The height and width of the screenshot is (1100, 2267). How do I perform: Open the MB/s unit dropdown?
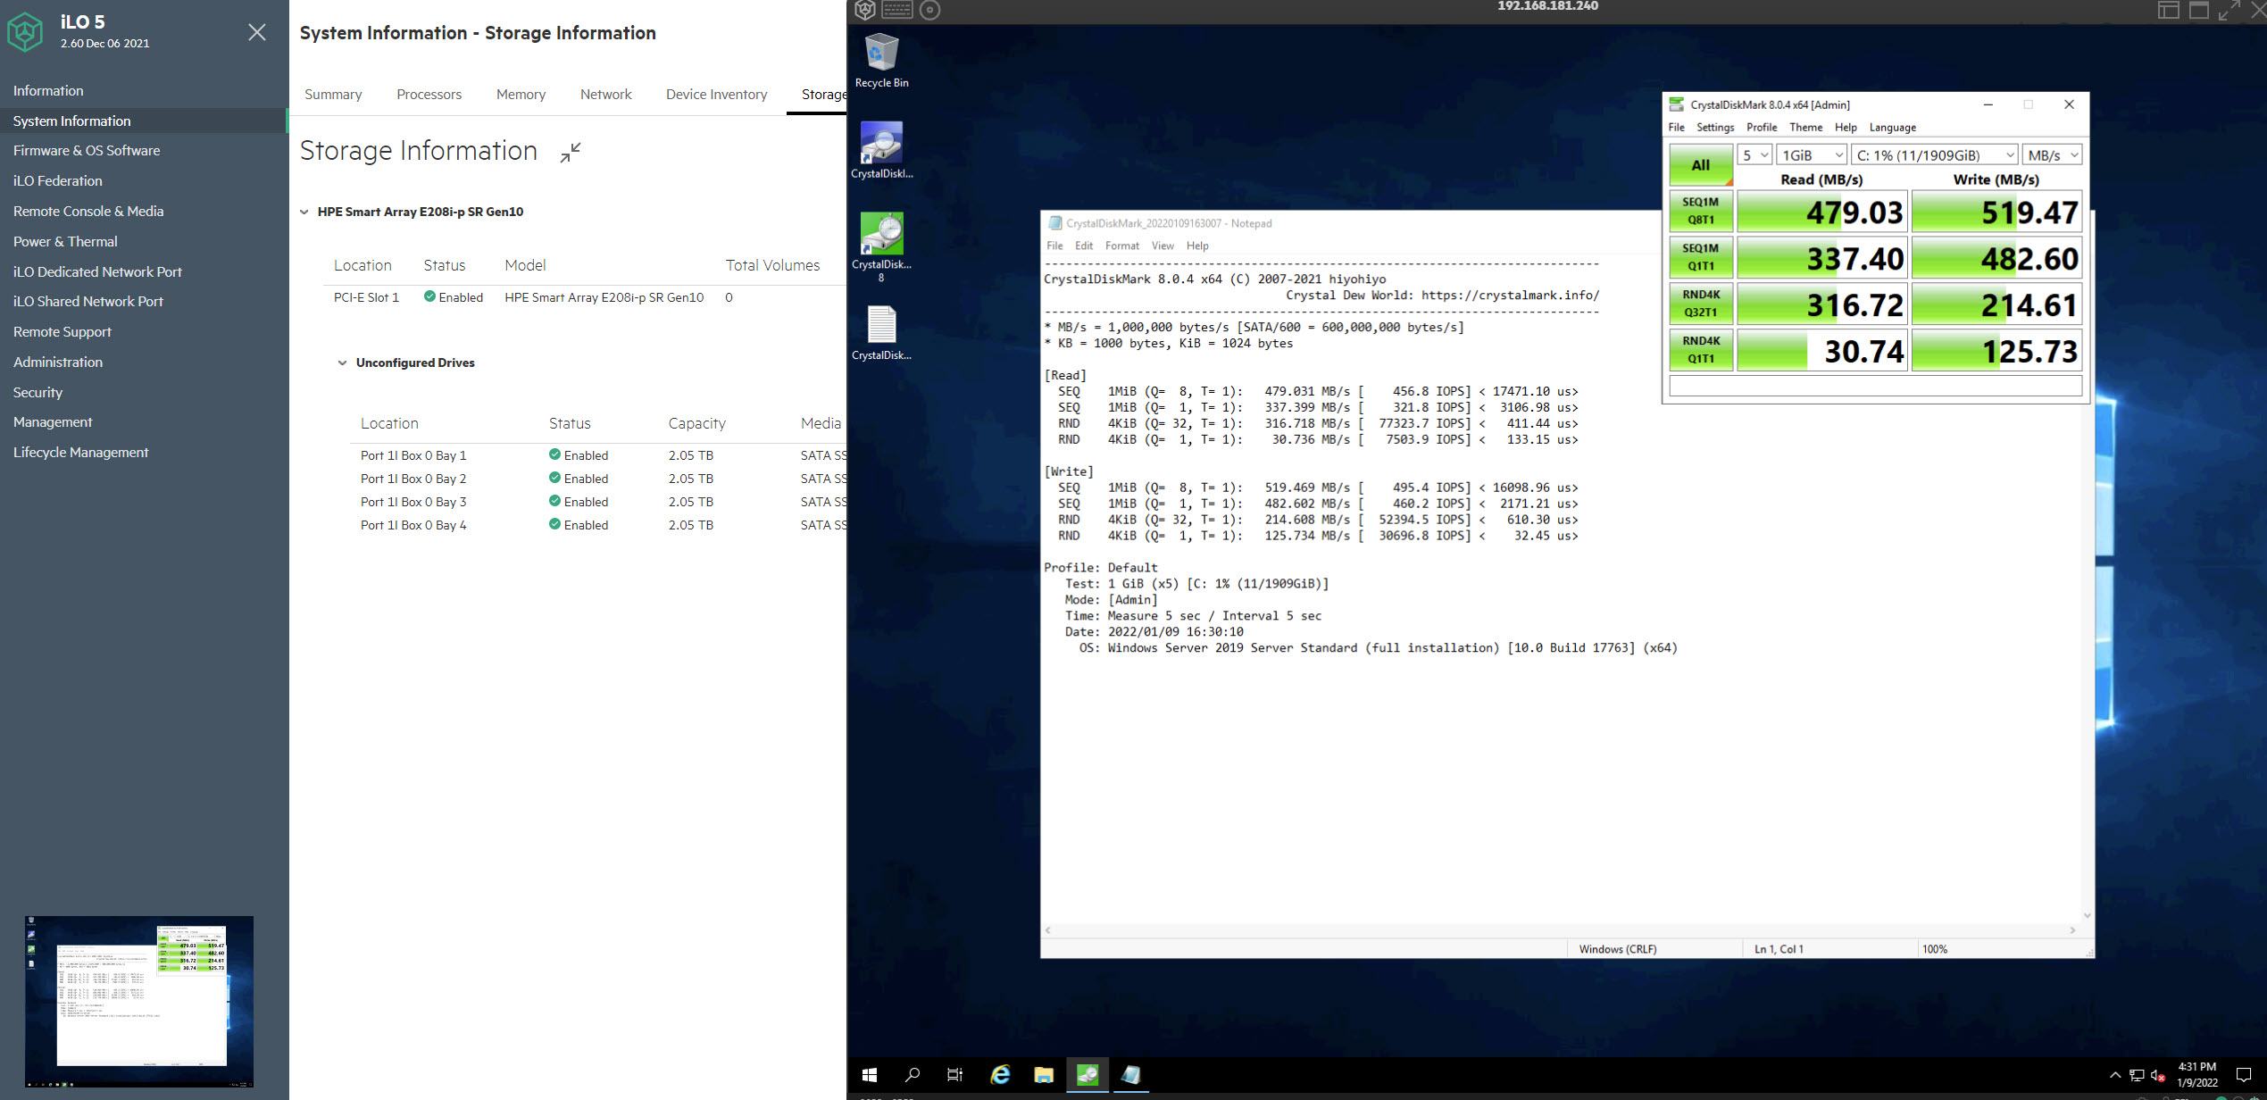2052,155
